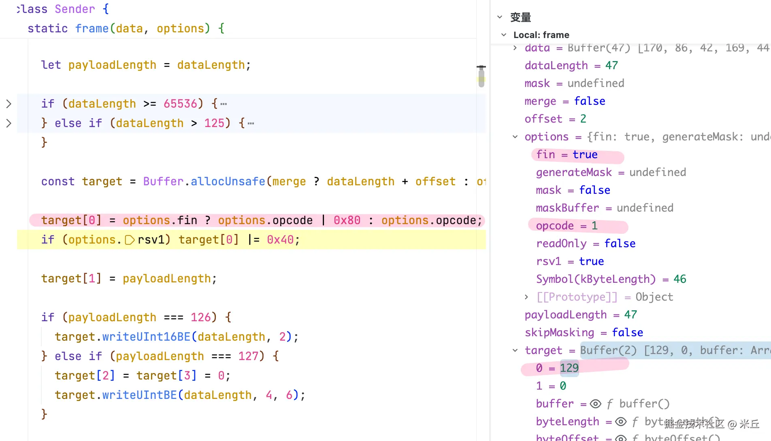The image size is (771, 441).
Task: Click the Sender class name in code
Action: point(75,9)
